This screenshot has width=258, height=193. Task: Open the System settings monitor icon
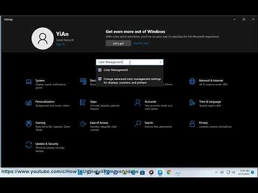click(29, 81)
